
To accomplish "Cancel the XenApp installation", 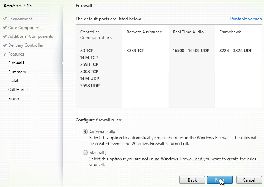I will click(x=249, y=180).
